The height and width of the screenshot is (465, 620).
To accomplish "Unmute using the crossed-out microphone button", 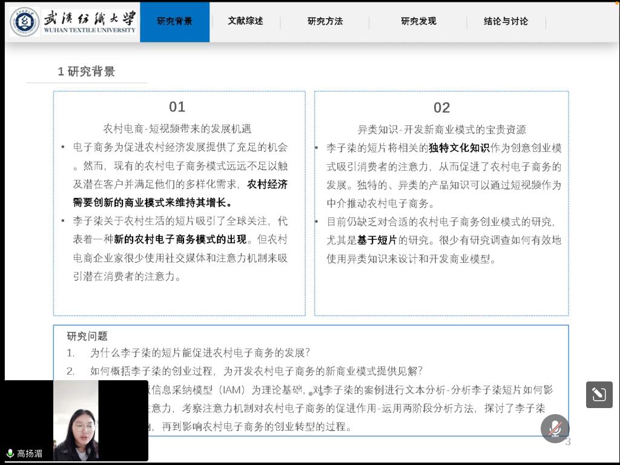I will point(555,429).
